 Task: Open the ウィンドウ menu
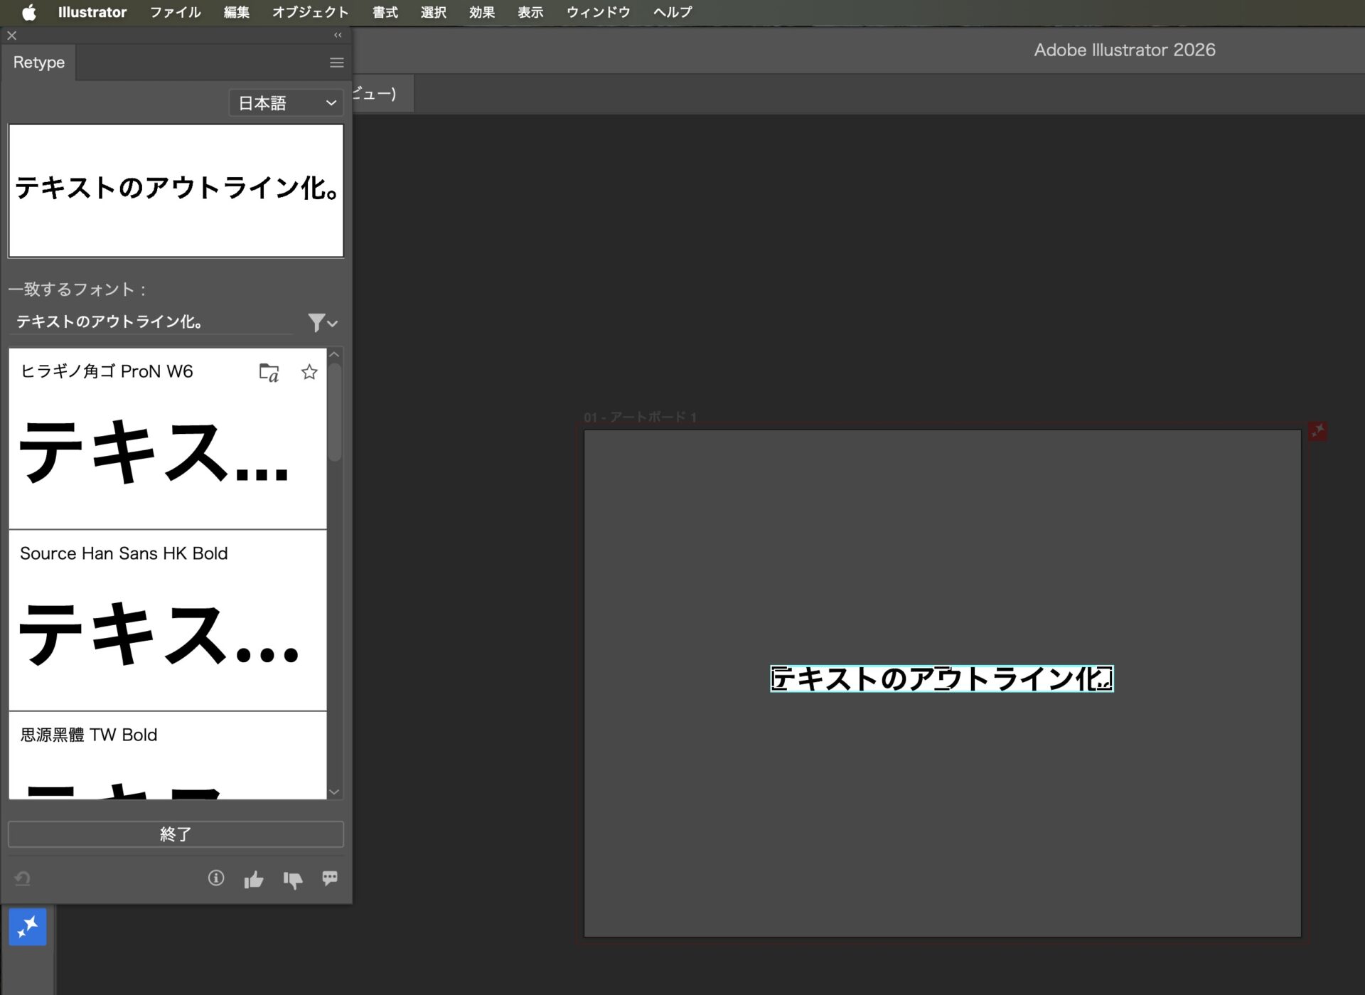597,12
